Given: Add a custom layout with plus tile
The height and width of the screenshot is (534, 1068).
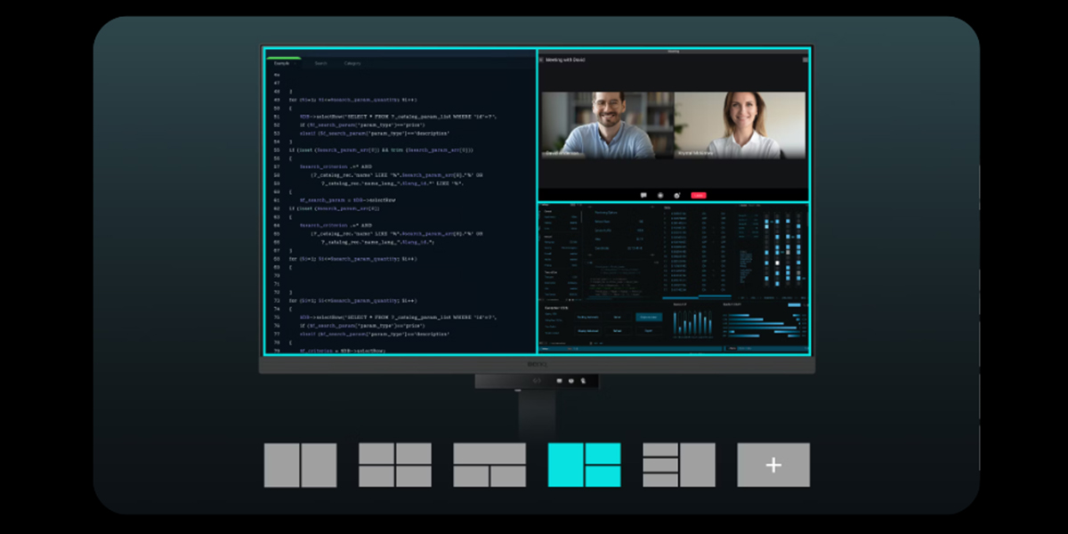Looking at the screenshot, I should click(773, 465).
